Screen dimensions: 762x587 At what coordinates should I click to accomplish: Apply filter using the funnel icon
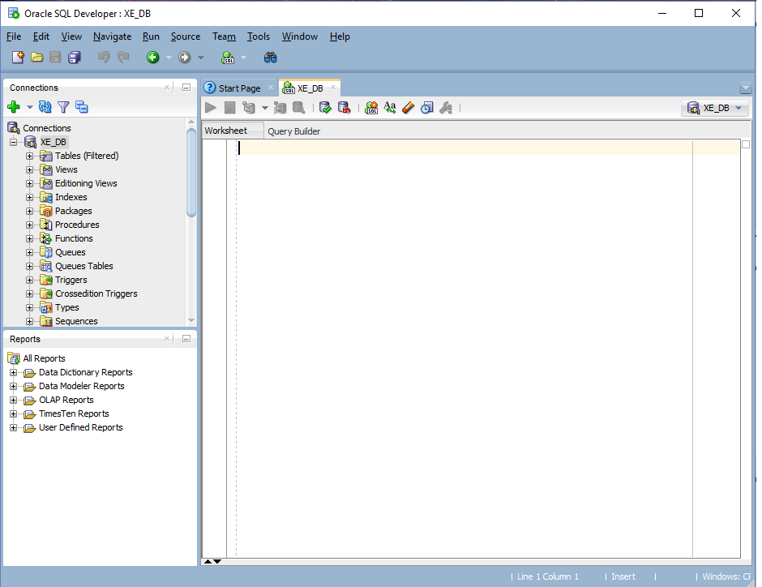click(63, 107)
